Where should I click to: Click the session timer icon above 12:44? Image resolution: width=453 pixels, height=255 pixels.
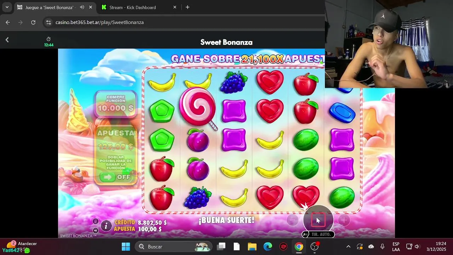(x=48, y=39)
